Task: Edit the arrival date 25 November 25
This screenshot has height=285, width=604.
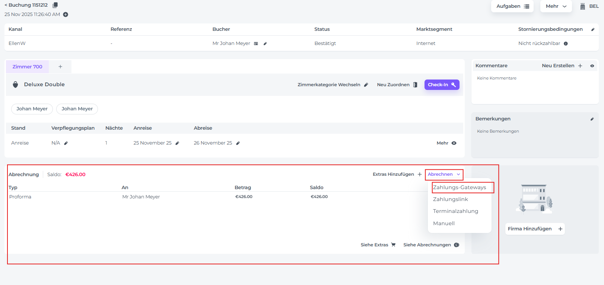Action: coord(177,143)
